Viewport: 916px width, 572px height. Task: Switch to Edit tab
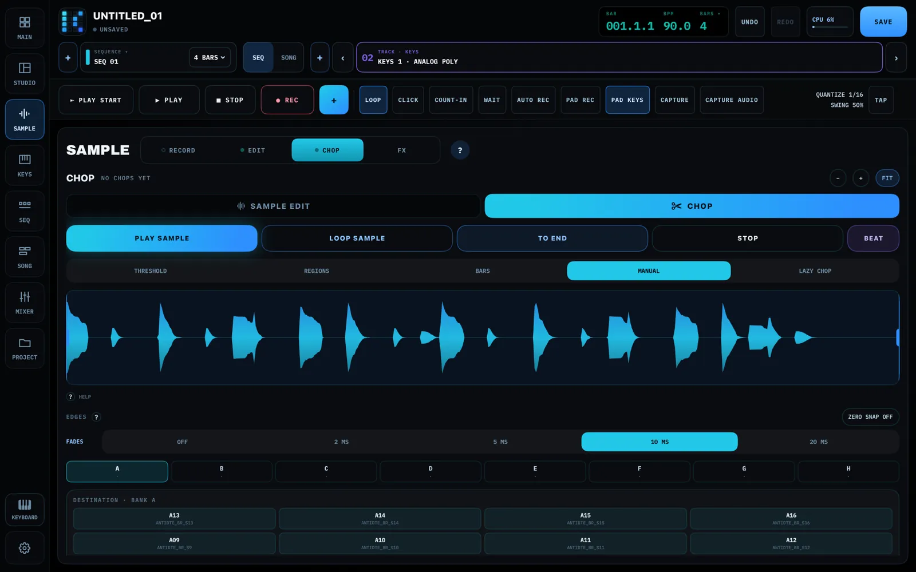coord(252,150)
